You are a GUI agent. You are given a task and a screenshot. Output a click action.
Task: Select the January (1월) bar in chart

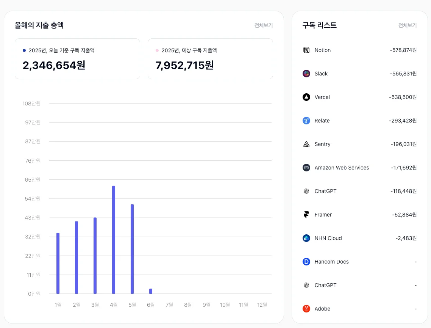[x=58, y=263]
